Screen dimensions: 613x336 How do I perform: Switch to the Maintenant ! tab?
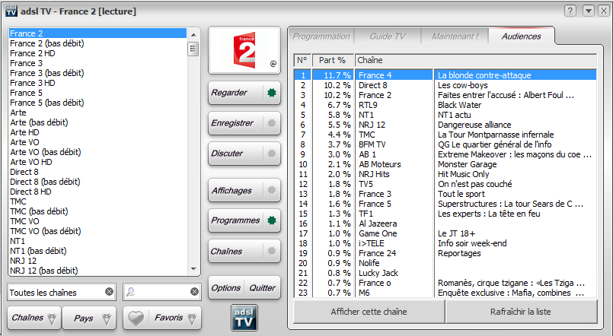pyautogui.click(x=455, y=36)
